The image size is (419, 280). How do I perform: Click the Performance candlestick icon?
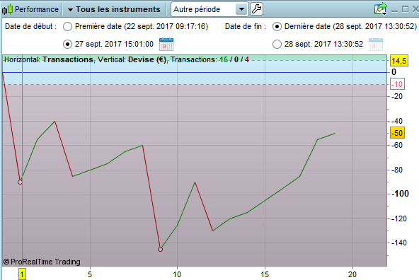pos(8,9)
